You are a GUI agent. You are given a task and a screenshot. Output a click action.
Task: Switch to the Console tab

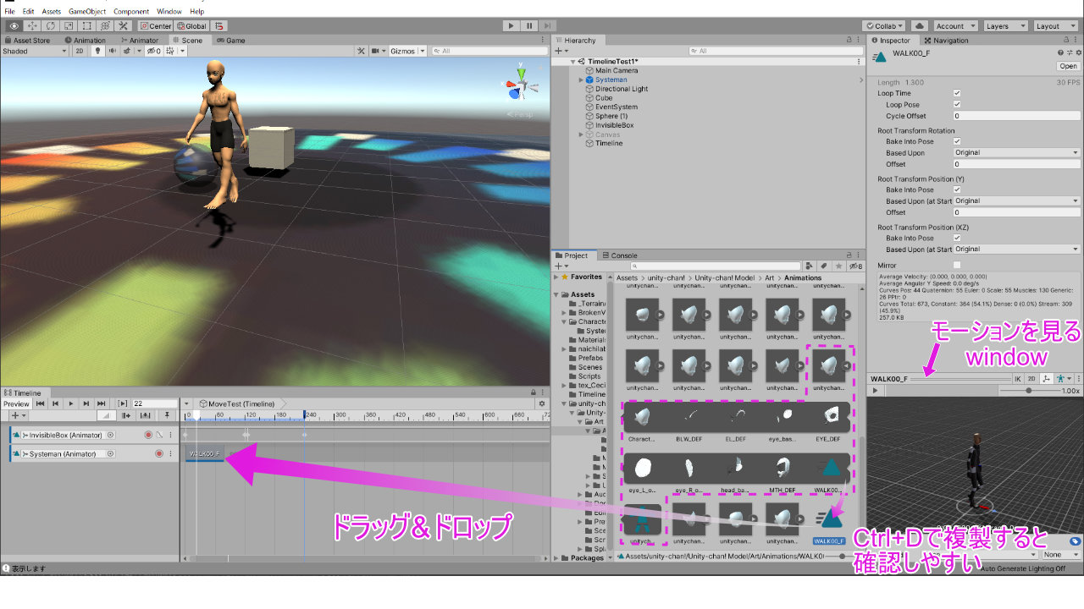click(620, 255)
